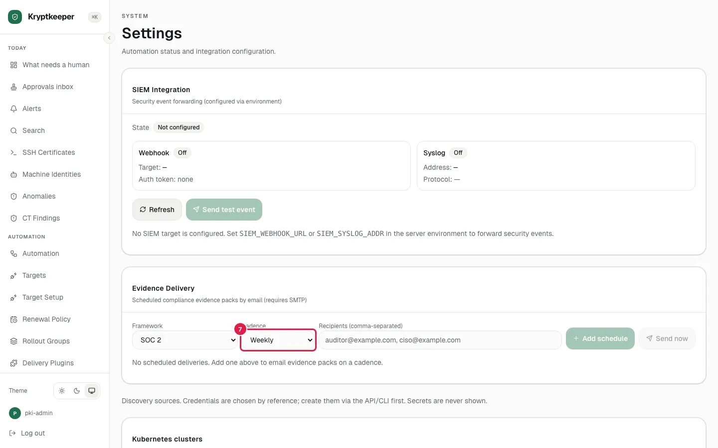The height and width of the screenshot is (448, 718).
Task: Click the 'Kubernetes clusters' heading
Action: pos(167,439)
